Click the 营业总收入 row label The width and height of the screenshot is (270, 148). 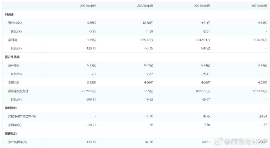click(15, 23)
